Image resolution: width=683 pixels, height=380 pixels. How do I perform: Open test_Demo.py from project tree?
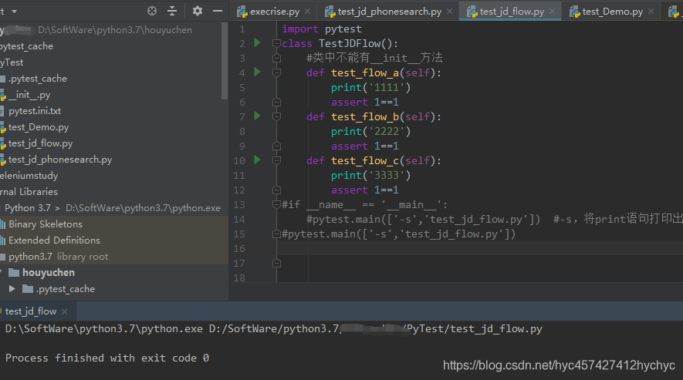click(39, 127)
